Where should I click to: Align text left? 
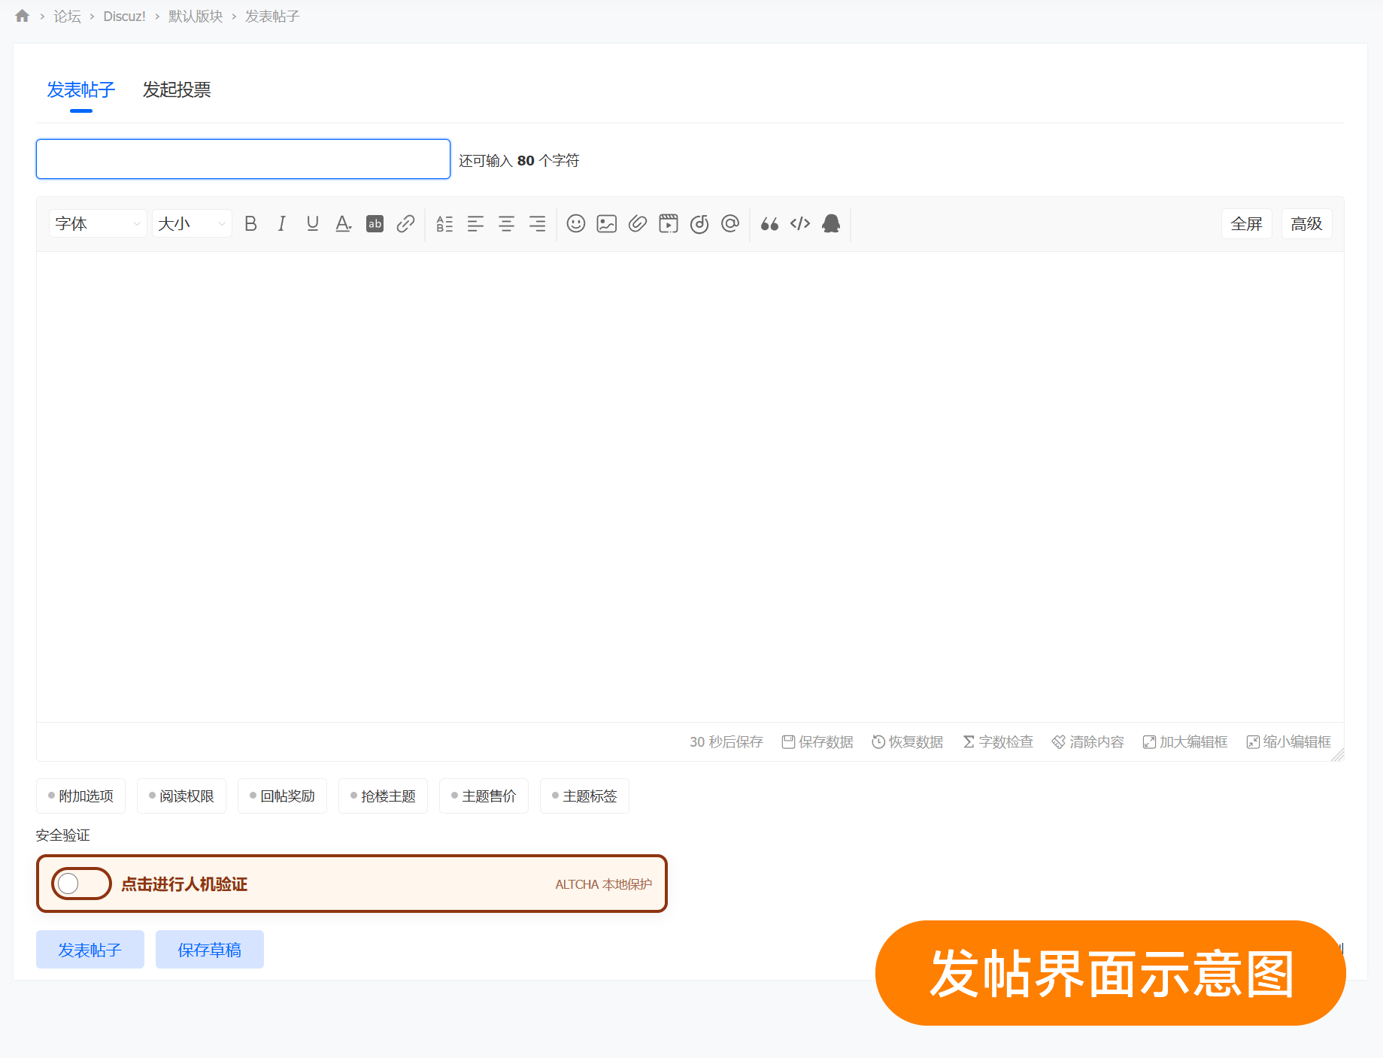tap(475, 223)
